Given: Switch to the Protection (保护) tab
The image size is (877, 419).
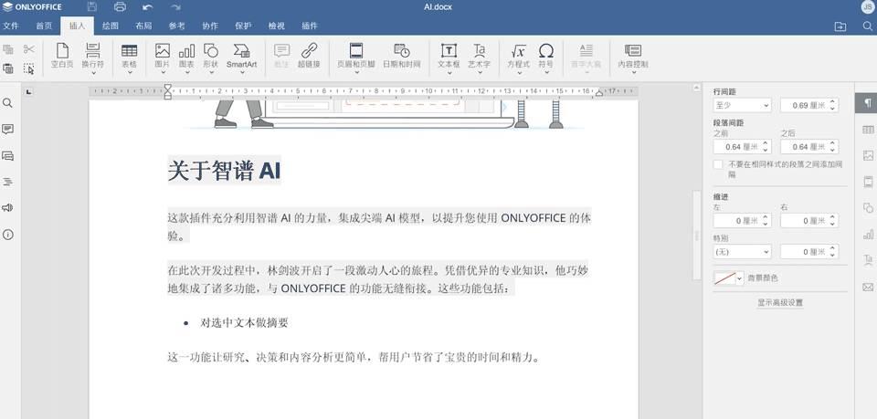Looking at the screenshot, I should tap(243, 26).
